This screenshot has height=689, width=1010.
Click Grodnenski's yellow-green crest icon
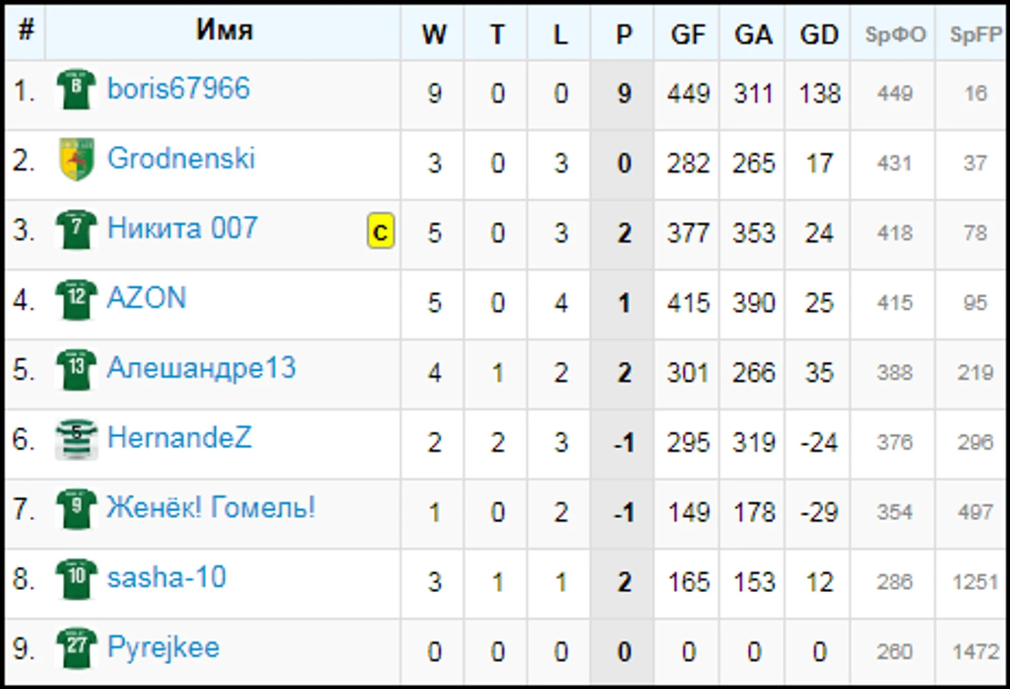pyautogui.click(x=76, y=159)
